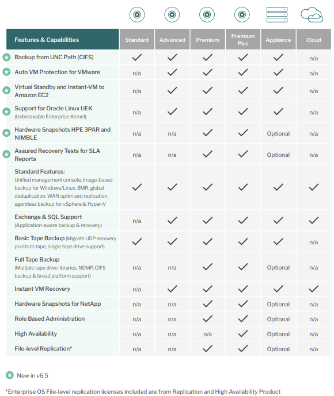Click the disc icon above Advanced
This screenshot has width=334, height=396.
pos(172,14)
